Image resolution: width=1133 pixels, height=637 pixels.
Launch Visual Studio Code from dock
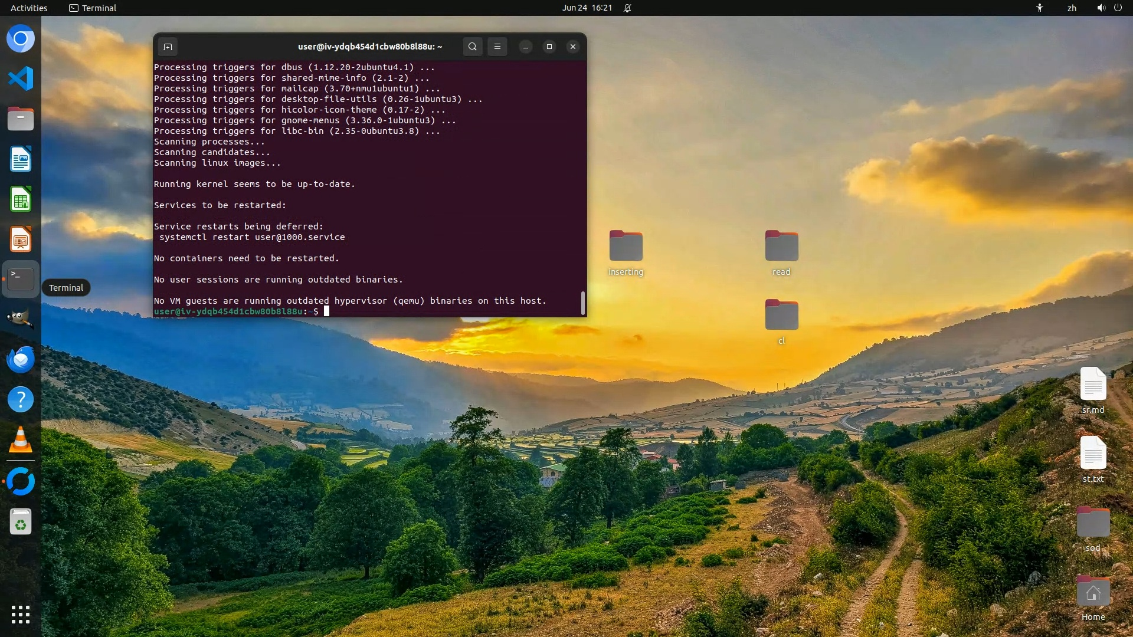[x=21, y=78]
